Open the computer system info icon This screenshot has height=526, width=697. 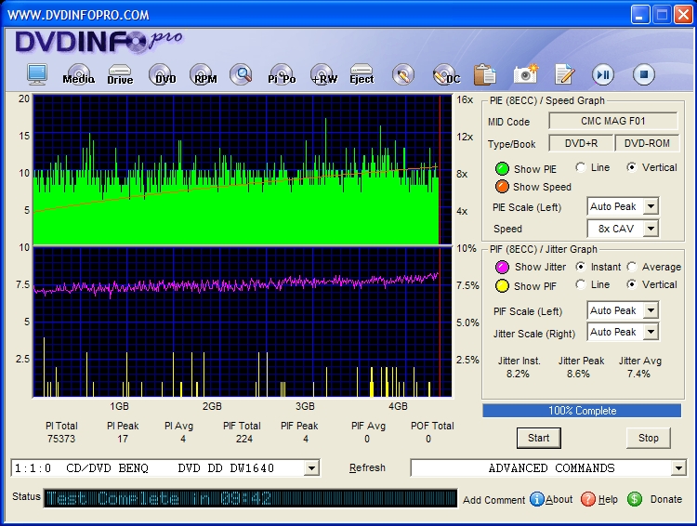tap(36, 74)
